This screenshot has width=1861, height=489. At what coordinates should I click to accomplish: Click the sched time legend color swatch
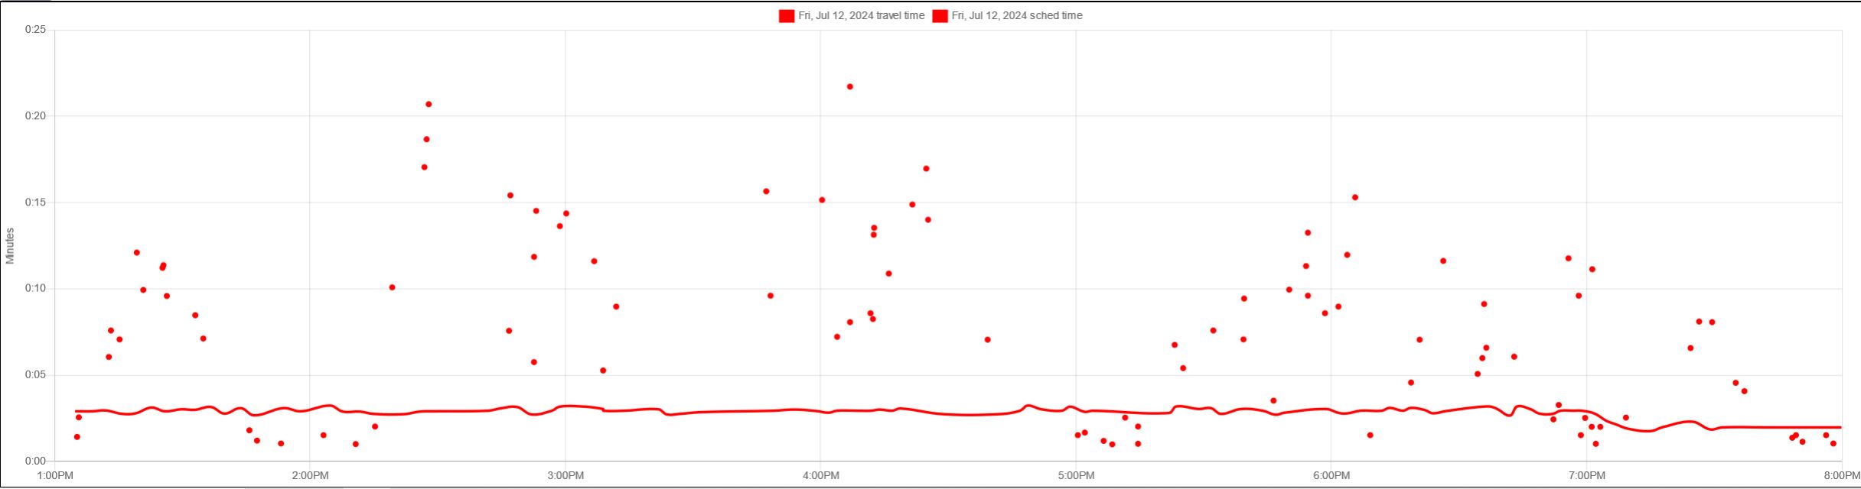940,16
